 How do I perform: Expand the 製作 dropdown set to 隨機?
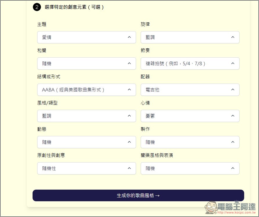pos(190,142)
